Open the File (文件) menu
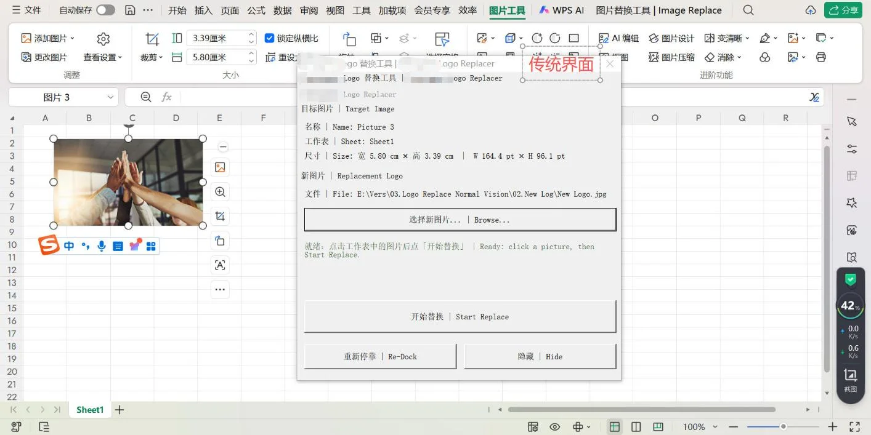Viewport: 871px width, 435px height. point(26,10)
